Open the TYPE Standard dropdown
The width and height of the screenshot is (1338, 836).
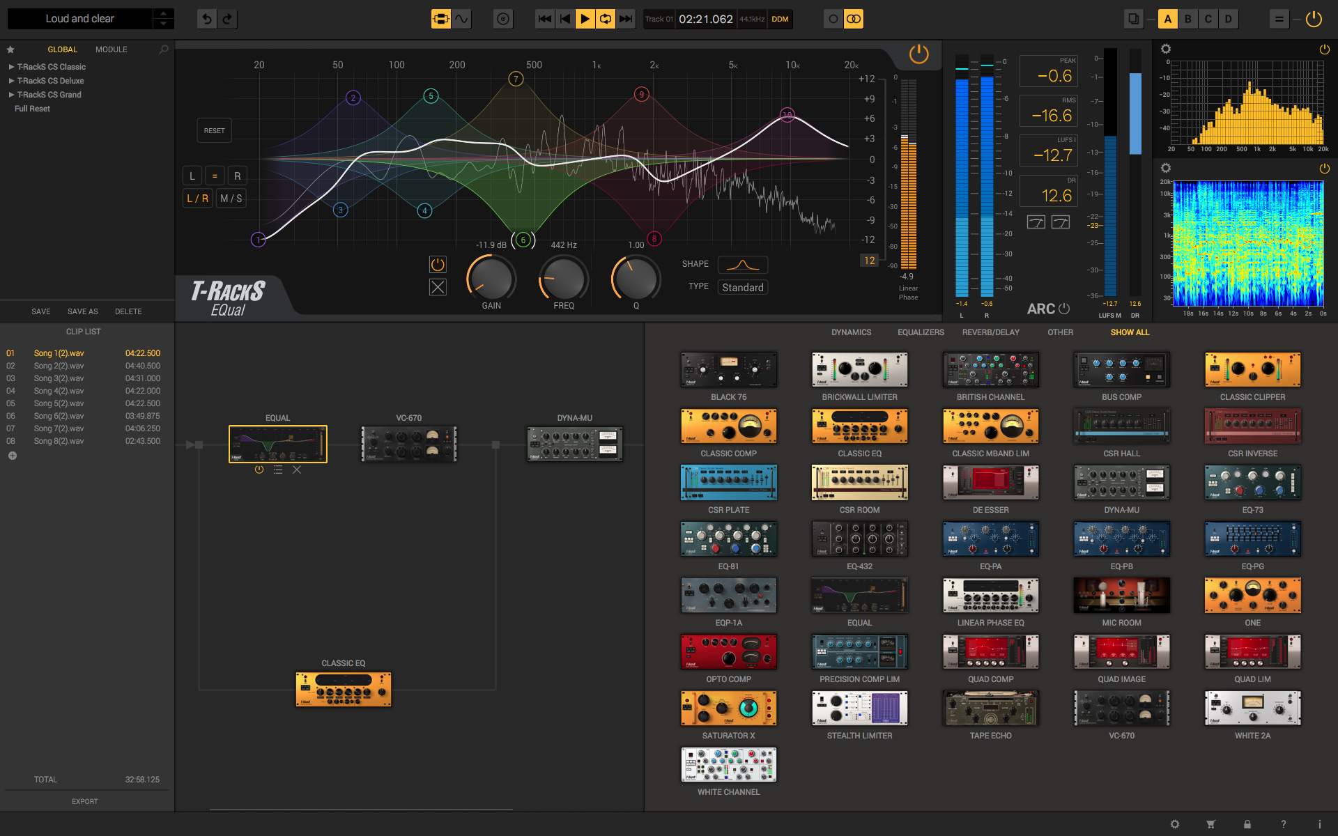743,288
